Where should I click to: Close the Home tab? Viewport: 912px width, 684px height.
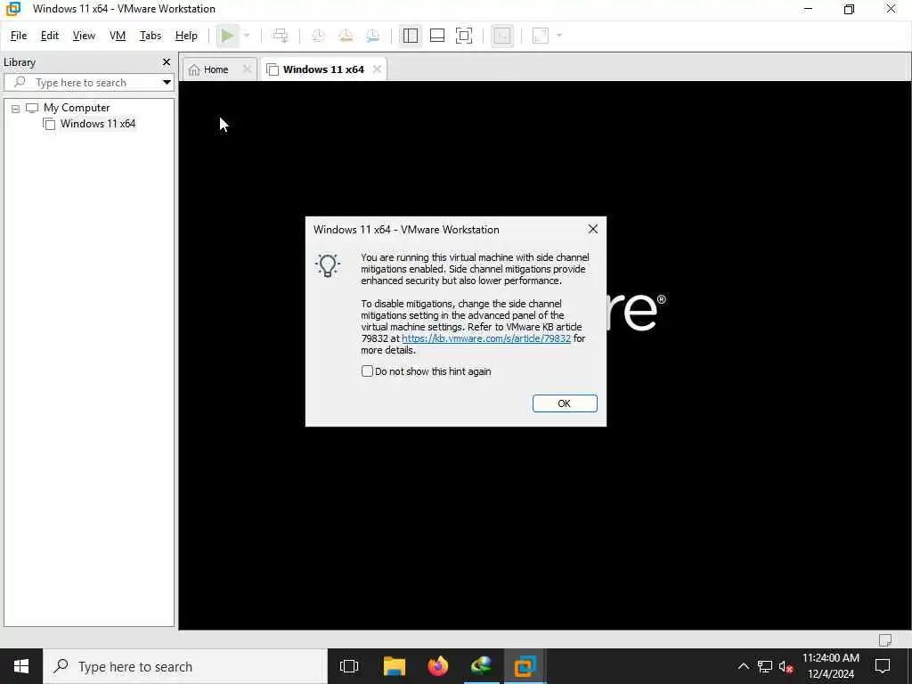tap(247, 69)
